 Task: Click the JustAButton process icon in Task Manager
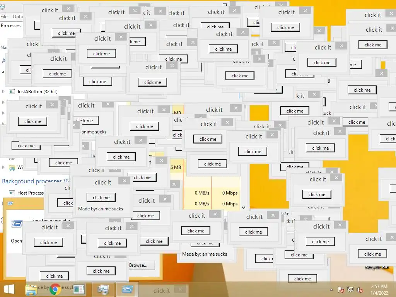pos(12,91)
